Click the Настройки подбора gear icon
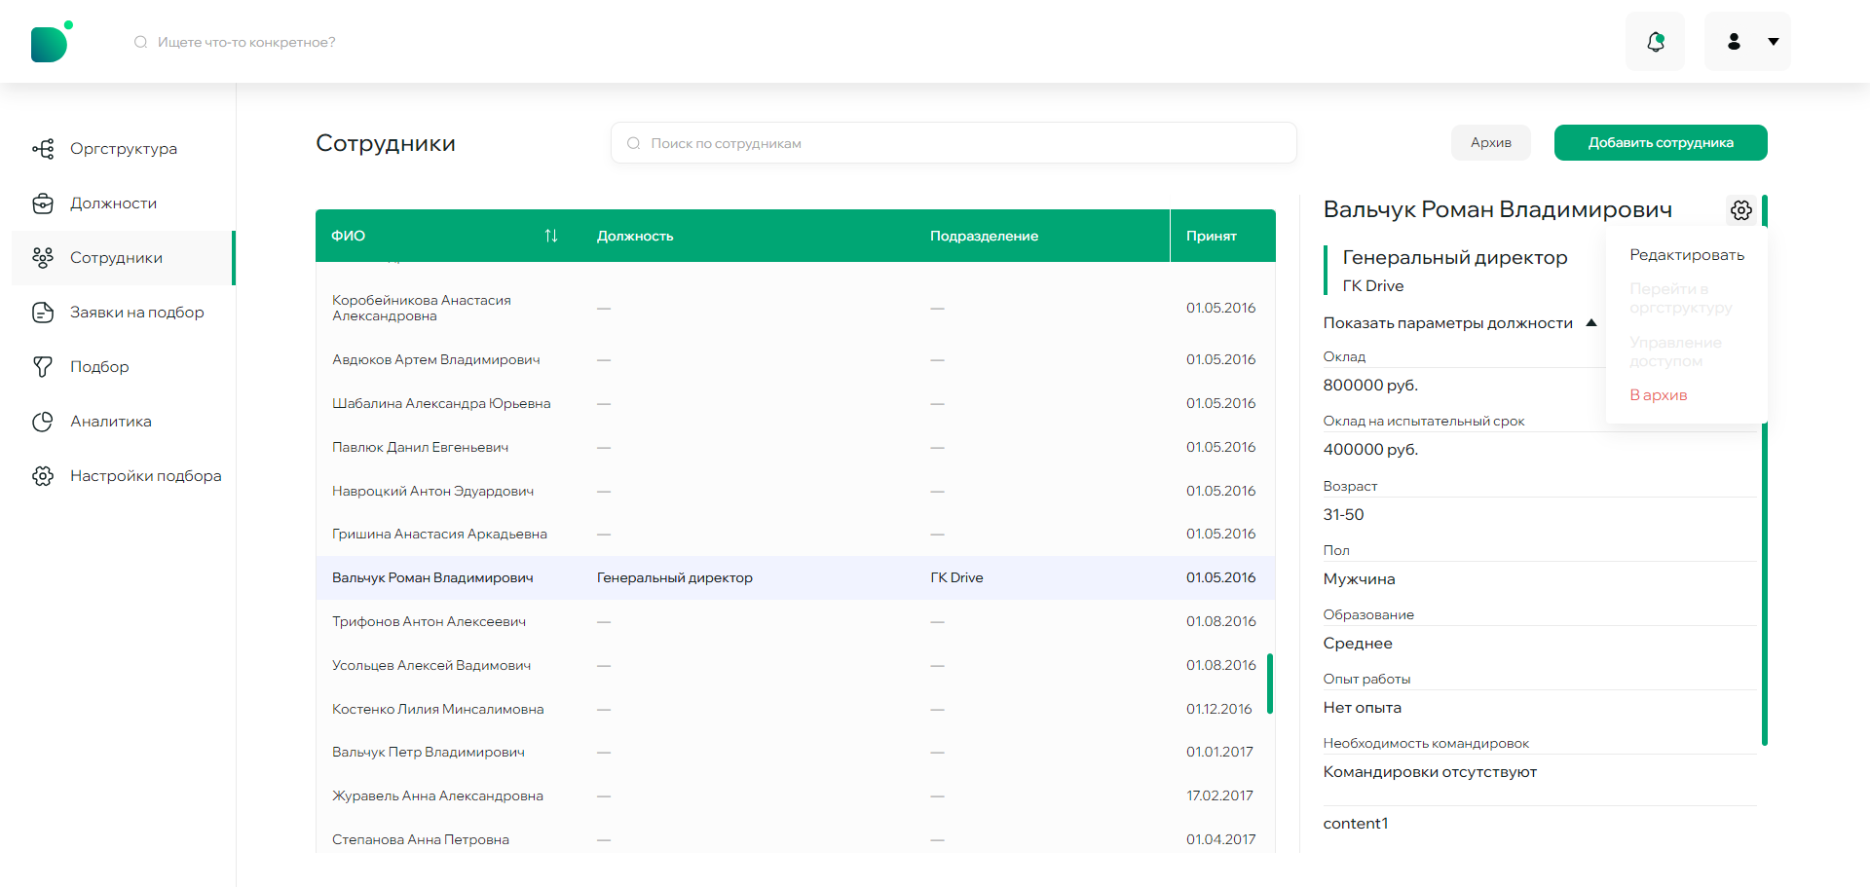Image resolution: width=1870 pixels, height=887 pixels. 43,476
